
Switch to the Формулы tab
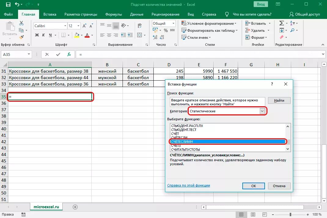113,14
